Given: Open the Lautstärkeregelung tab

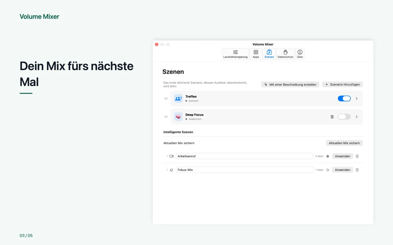Looking at the screenshot, I should (235, 54).
